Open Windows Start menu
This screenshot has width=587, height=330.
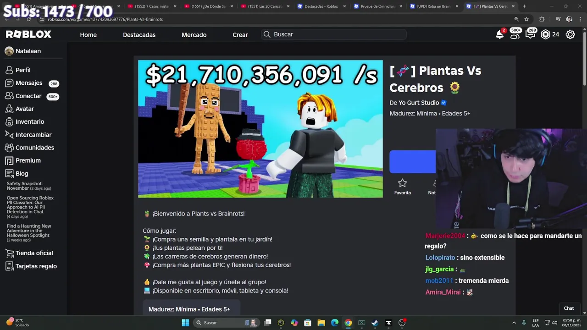[185, 323]
